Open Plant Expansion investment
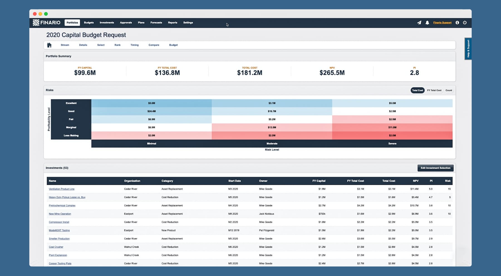Image resolution: width=501 pixels, height=276 pixels. tap(58, 255)
